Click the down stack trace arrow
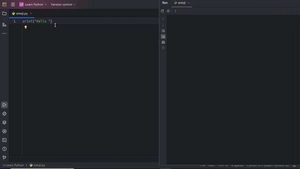 tap(163, 25)
